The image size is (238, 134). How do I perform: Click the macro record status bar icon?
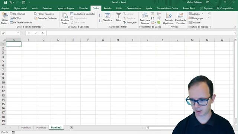tap(13, 132)
